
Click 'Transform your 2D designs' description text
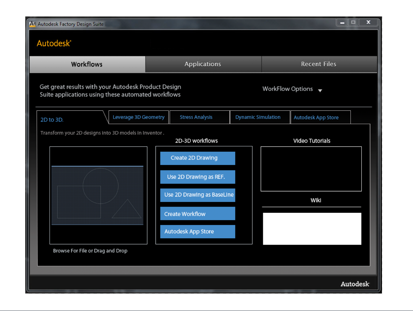[x=102, y=133]
